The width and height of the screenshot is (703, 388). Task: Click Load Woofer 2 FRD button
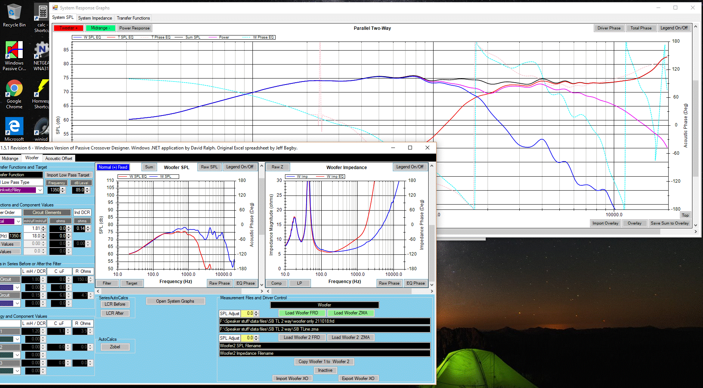pyautogui.click(x=302, y=337)
